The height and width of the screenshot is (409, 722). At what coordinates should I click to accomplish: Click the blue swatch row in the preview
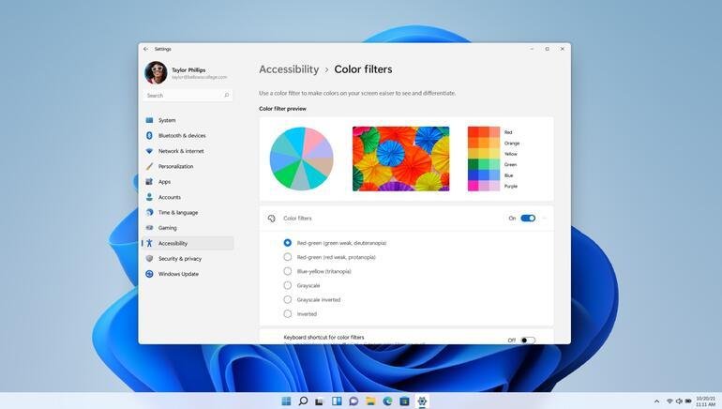pos(484,175)
